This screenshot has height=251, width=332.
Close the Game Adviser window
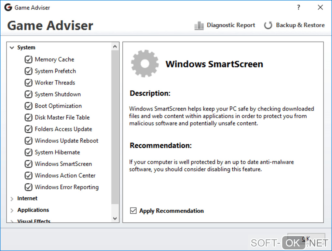click(320, 7)
